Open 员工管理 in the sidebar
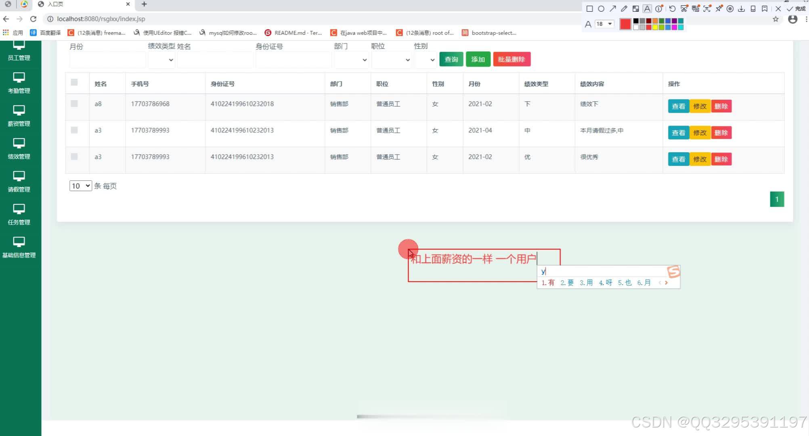The height and width of the screenshot is (436, 809). 19,51
